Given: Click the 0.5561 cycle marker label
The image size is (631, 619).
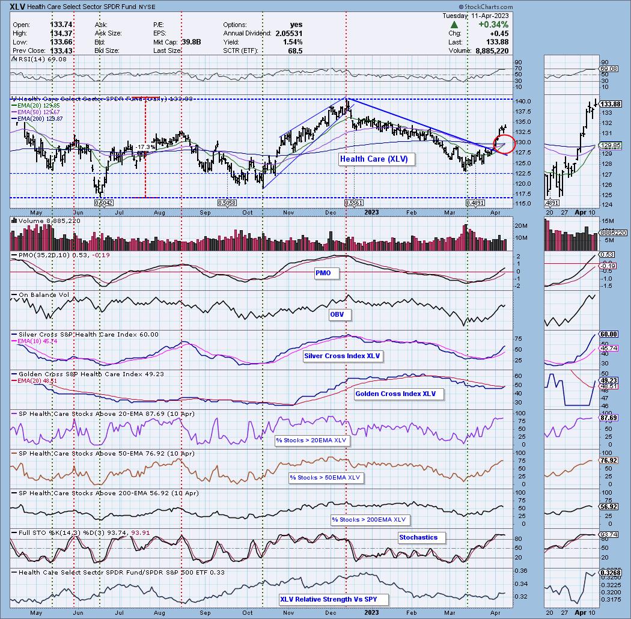Looking at the screenshot, I should pos(354,203).
